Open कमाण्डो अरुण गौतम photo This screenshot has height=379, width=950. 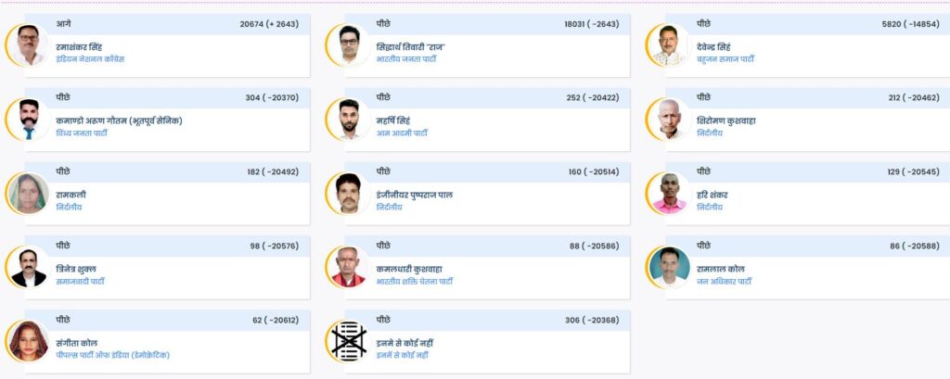(x=29, y=120)
